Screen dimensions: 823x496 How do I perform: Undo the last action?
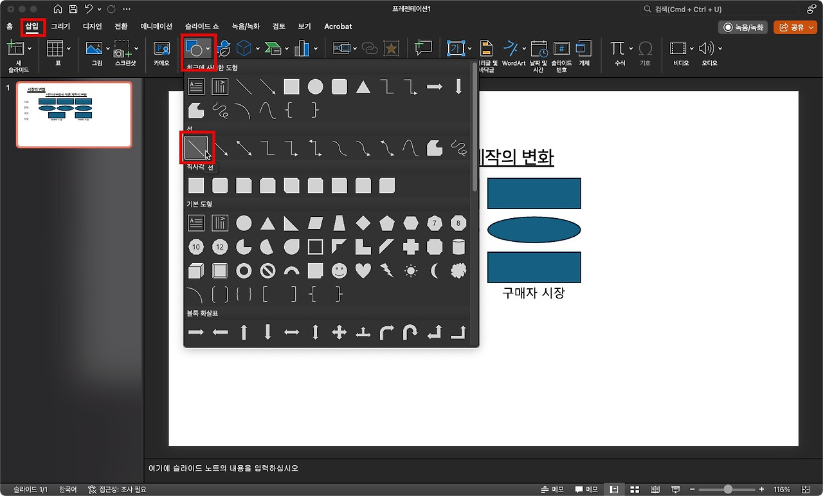[x=89, y=10]
